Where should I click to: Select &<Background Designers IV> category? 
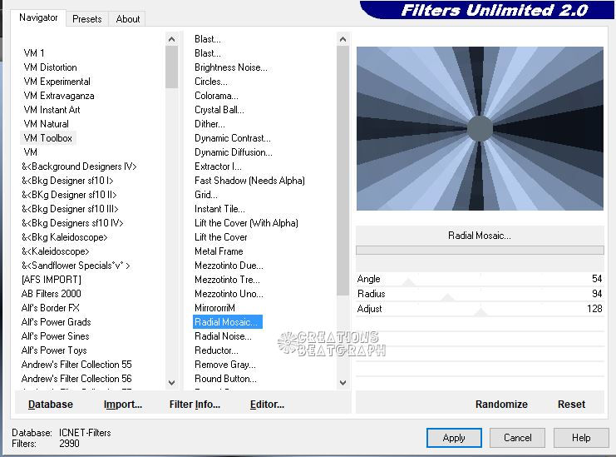(x=79, y=166)
